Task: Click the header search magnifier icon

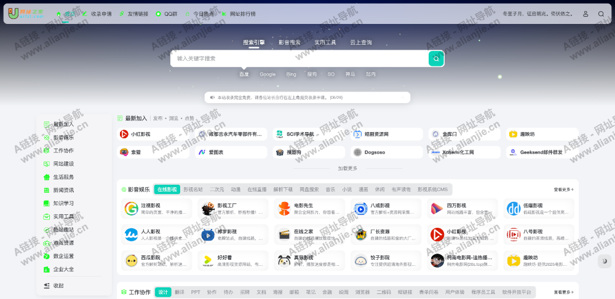Action: pyautogui.click(x=601, y=14)
